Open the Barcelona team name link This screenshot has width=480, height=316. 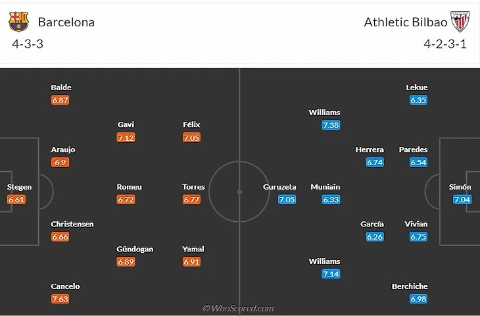click(x=66, y=22)
